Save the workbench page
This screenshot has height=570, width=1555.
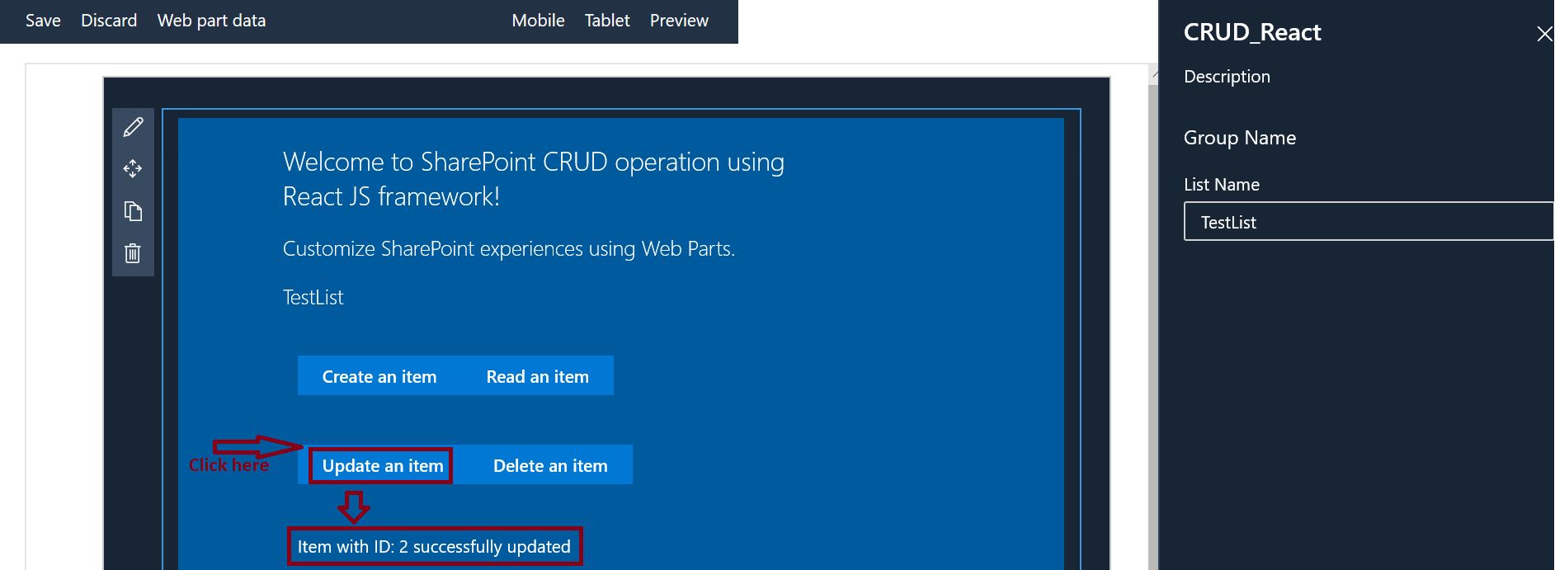[x=43, y=21]
